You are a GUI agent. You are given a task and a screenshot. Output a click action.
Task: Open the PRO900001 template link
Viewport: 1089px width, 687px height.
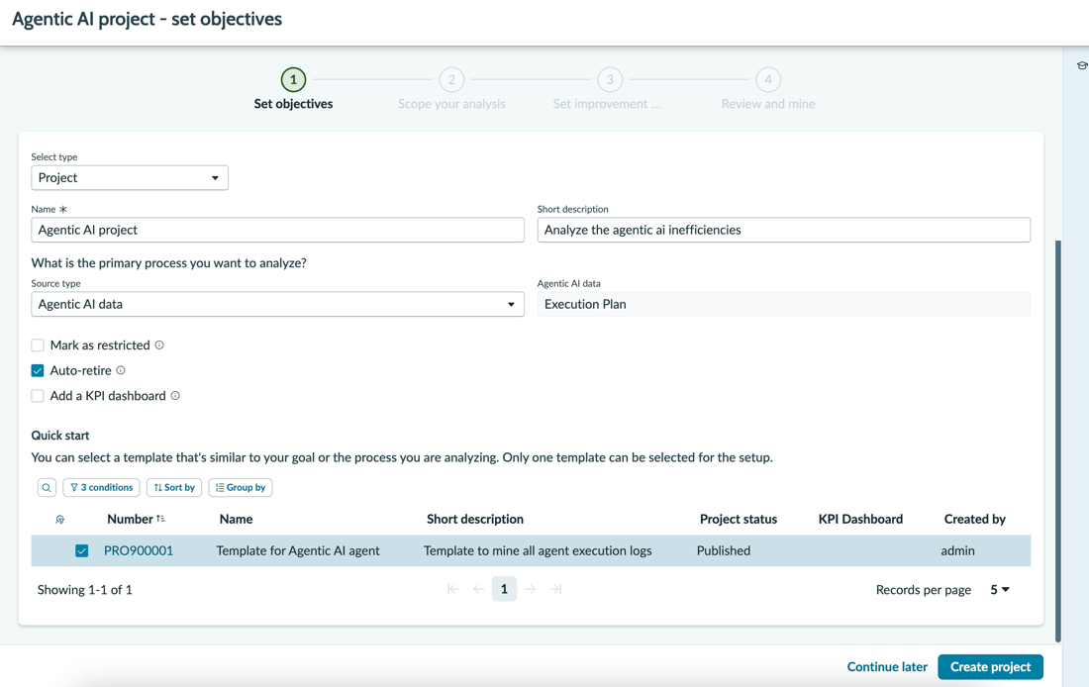(x=139, y=550)
